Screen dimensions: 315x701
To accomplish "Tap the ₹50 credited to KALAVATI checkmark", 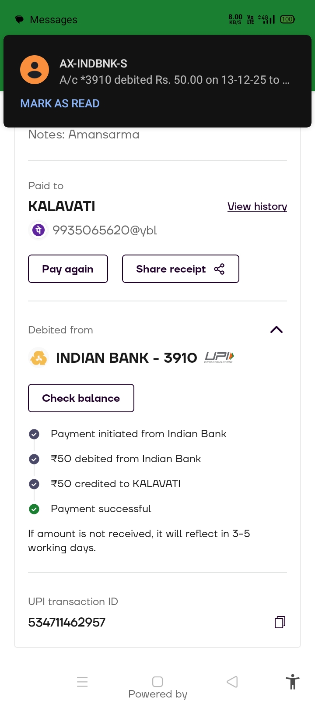I will click(x=34, y=484).
